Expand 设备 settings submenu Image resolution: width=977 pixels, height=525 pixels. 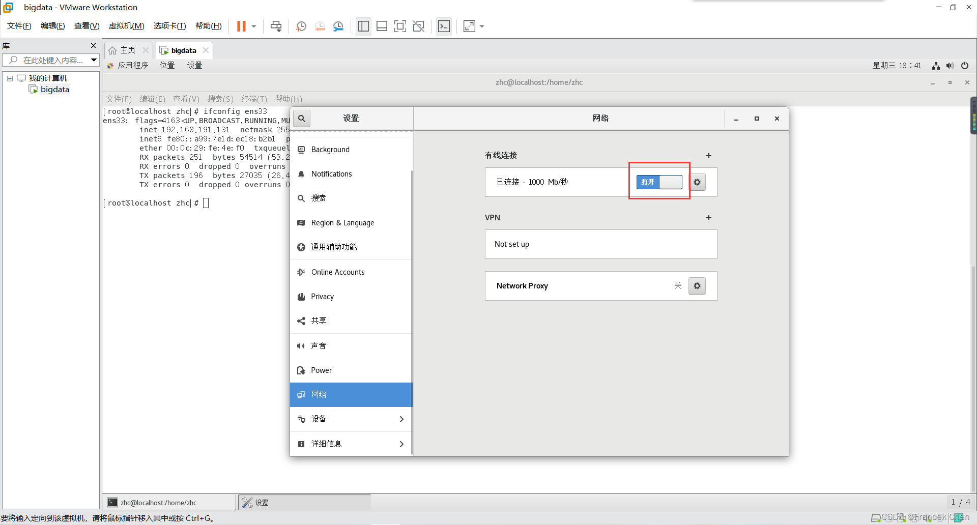coord(351,419)
